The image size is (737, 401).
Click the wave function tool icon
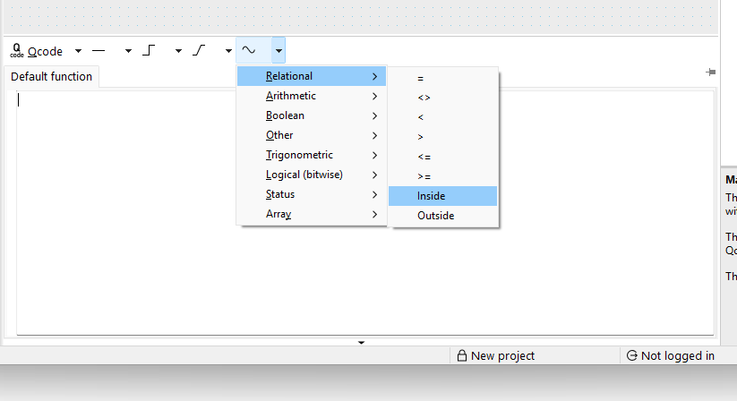pos(249,50)
